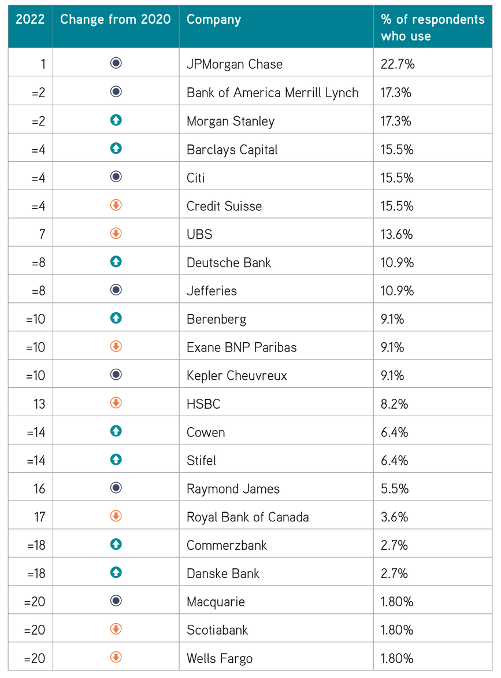Click the Change from 2020 header
501x678 pixels.
[116, 20]
